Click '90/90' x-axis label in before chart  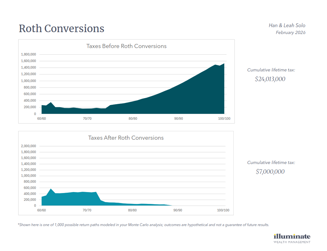178,118
